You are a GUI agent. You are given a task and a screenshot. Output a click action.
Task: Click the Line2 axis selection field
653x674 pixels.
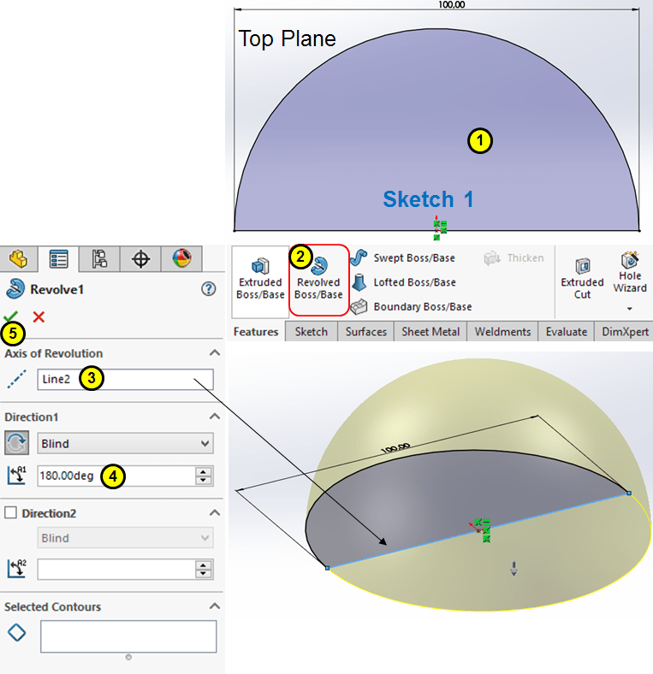click(x=125, y=380)
